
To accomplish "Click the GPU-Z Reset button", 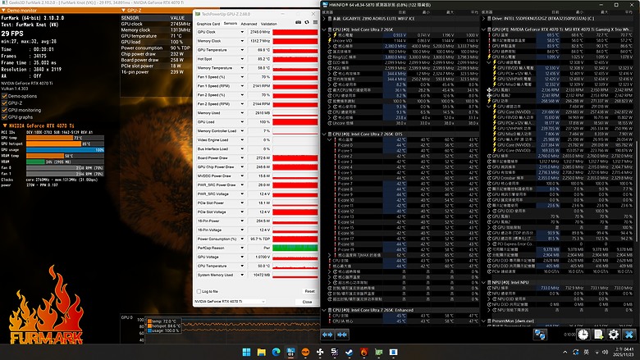I will coord(309,291).
